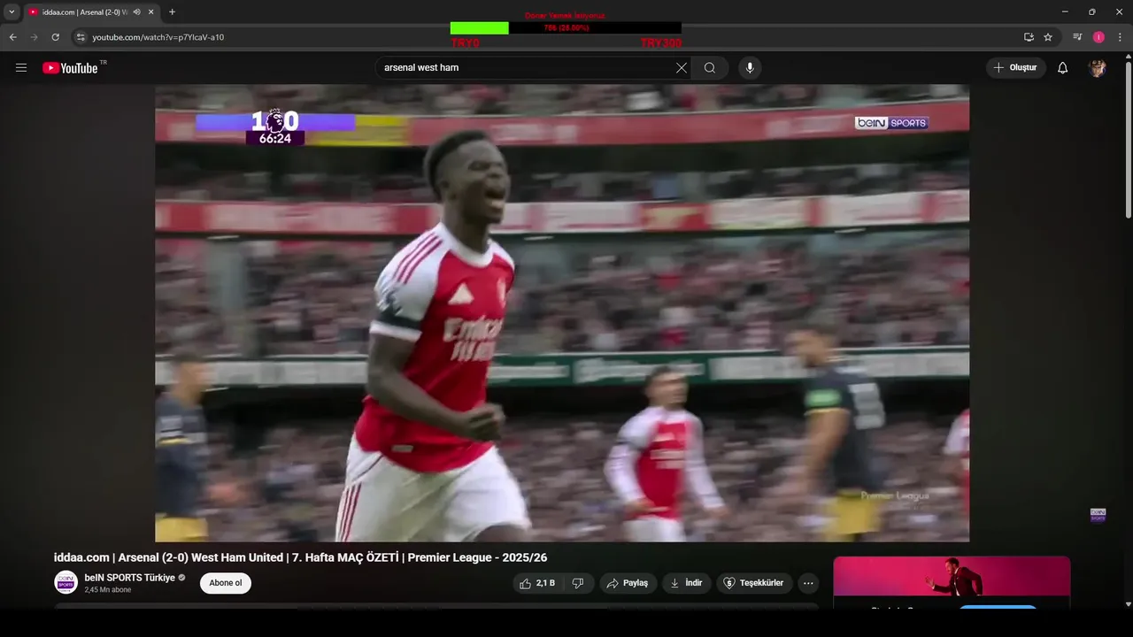Open YouTube notifications bell

(x=1063, y=68)
